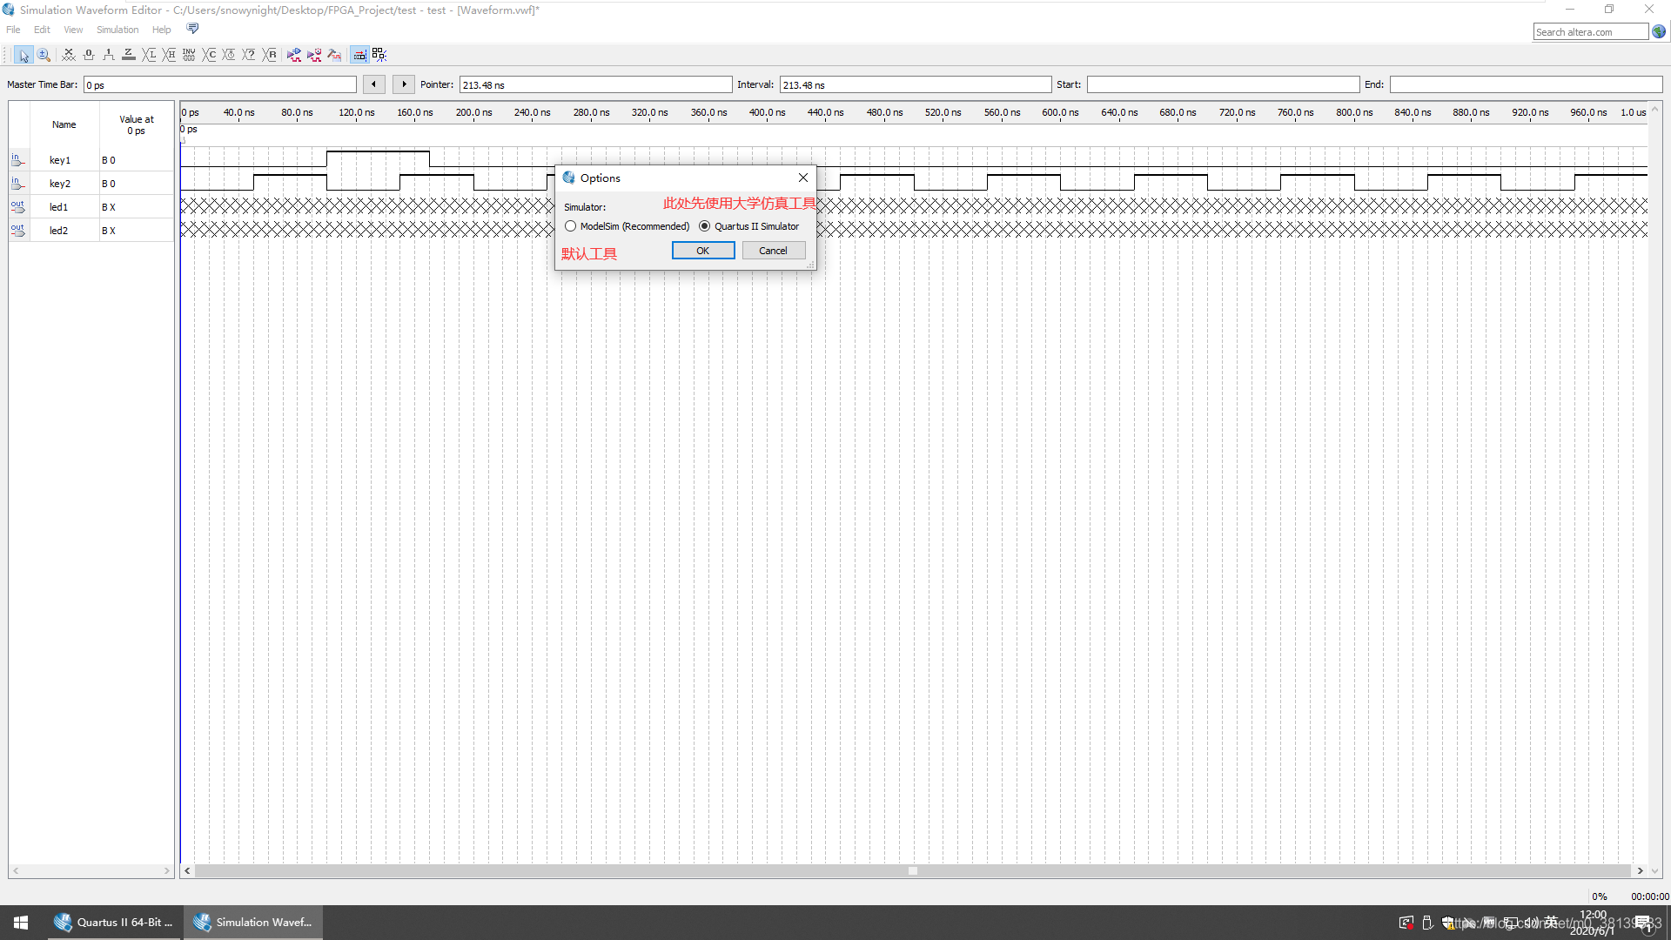Select Quartus II Simulator radio button
Viewport: 1671px width, 940px height.
[x=705, y=226]
